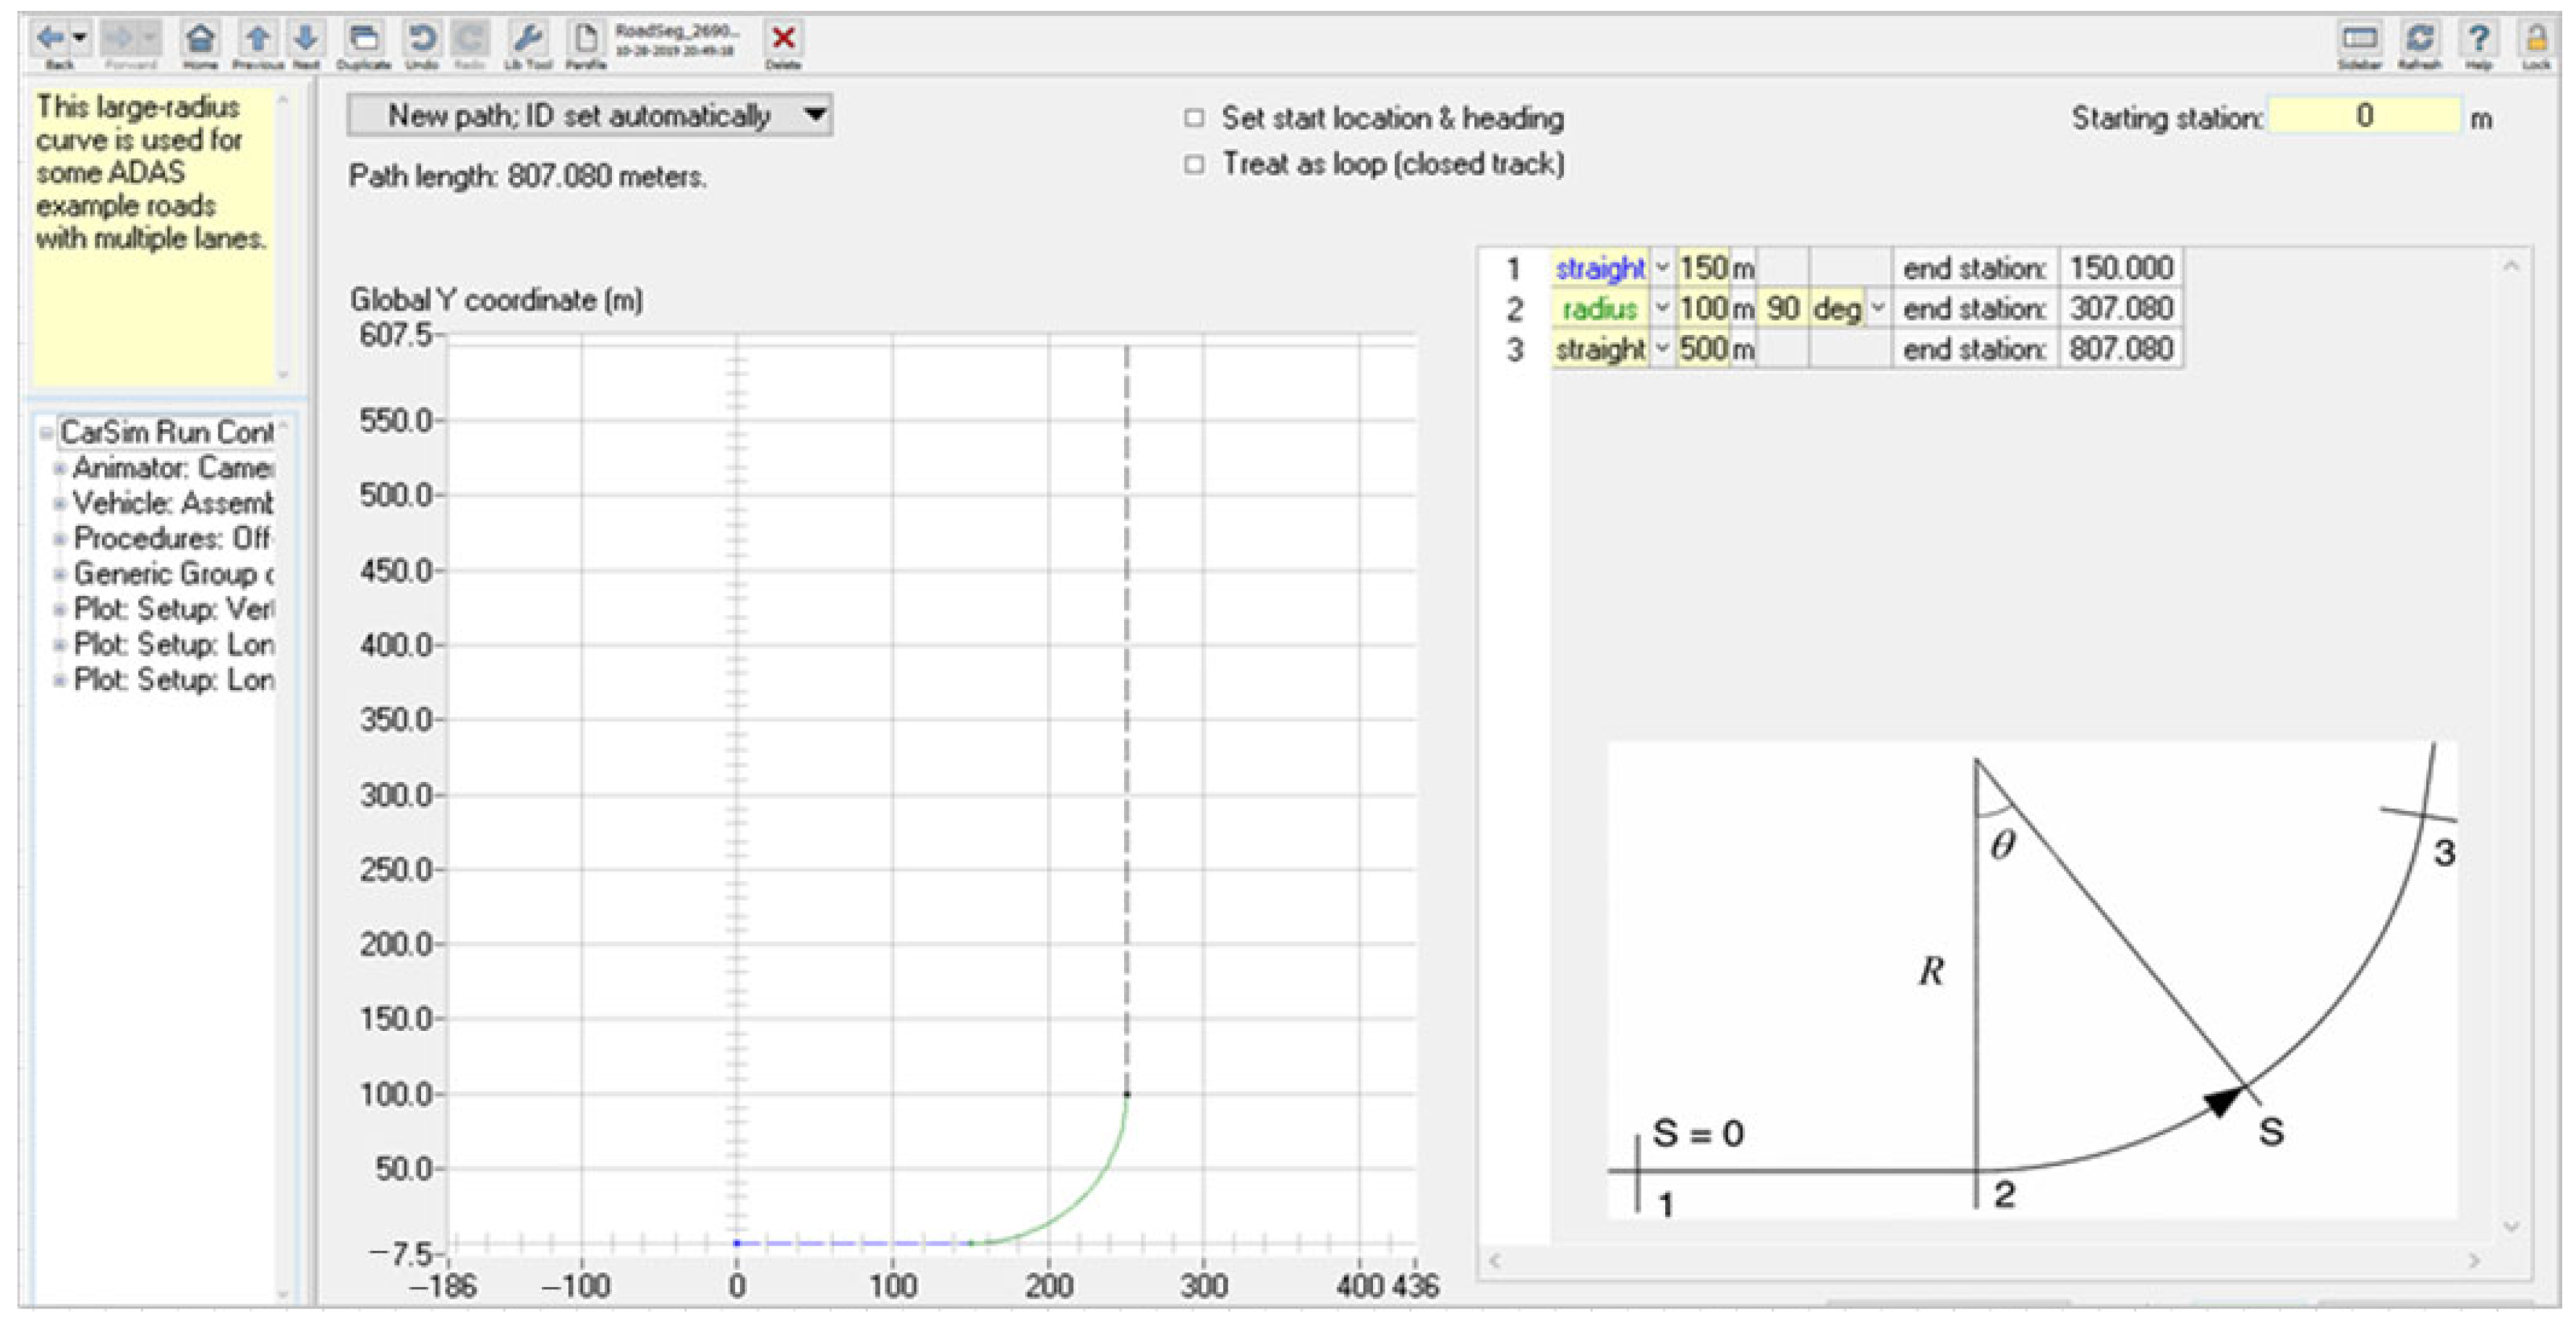This screenshot has width=2576, height=1326.
Task: Edit the 150 m length field
Action: click(1703, 268)
